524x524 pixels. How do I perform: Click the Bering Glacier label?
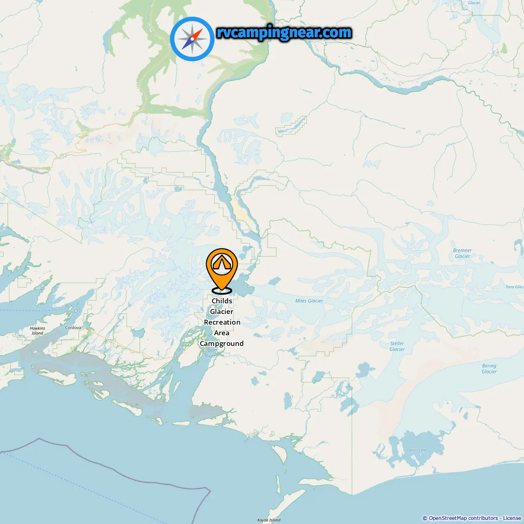(x=489, y=369)
